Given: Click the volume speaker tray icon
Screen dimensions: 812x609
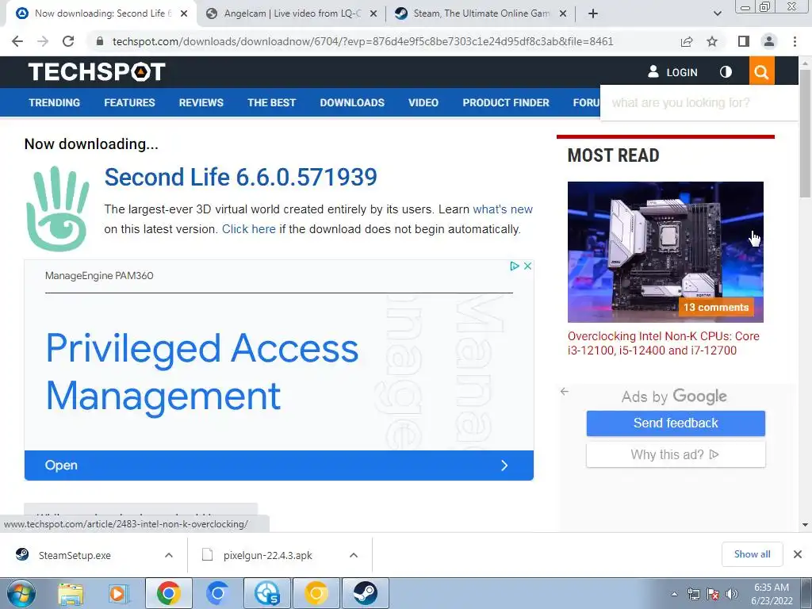Looking at the screenshot, I should tap(732, 594).
